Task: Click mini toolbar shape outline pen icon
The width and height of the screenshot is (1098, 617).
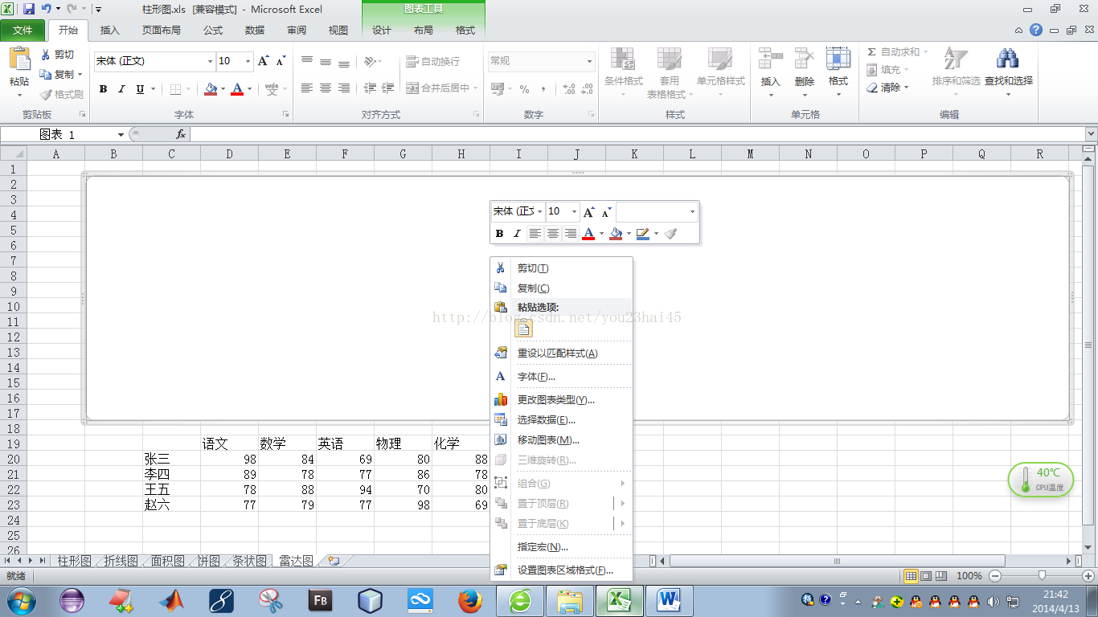Action: tap(642, 234)
